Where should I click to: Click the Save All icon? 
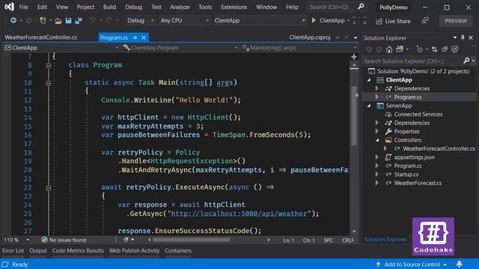coord(79,20)
